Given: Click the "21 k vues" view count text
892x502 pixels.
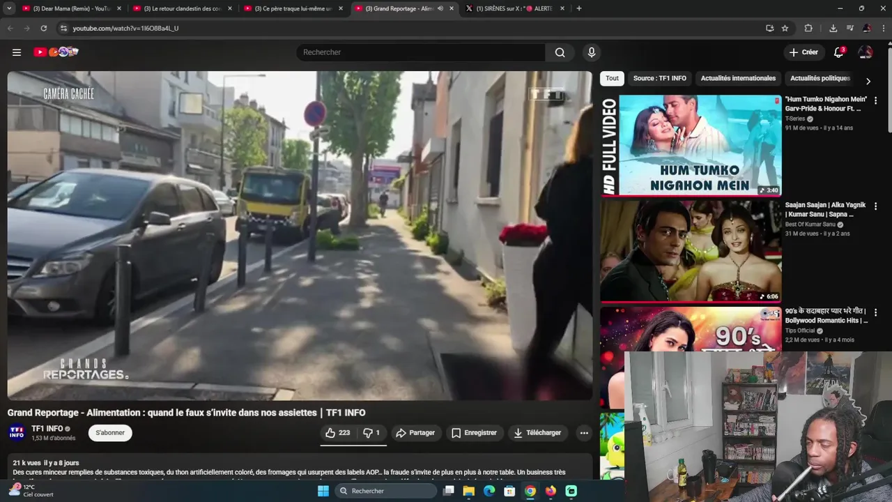Looking at the screenshot, I should (26, 463).
